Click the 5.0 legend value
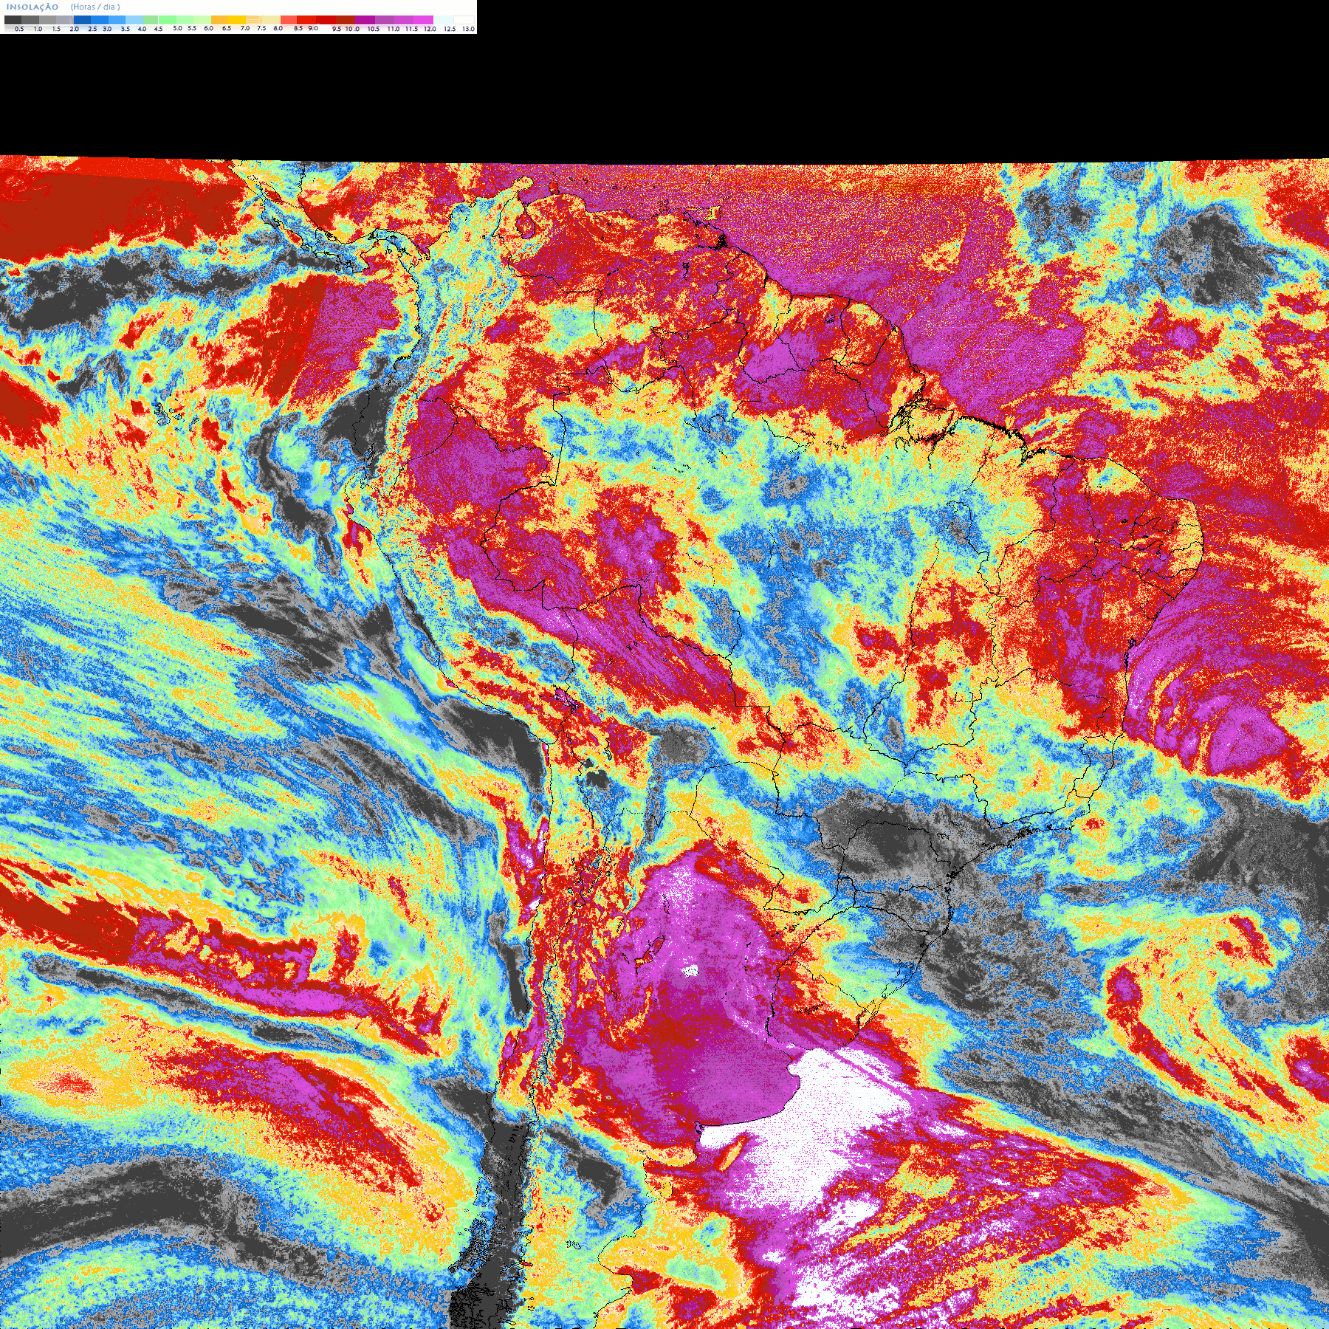This screenshot has height=1329, width=1329. click(x=177, y=28)
